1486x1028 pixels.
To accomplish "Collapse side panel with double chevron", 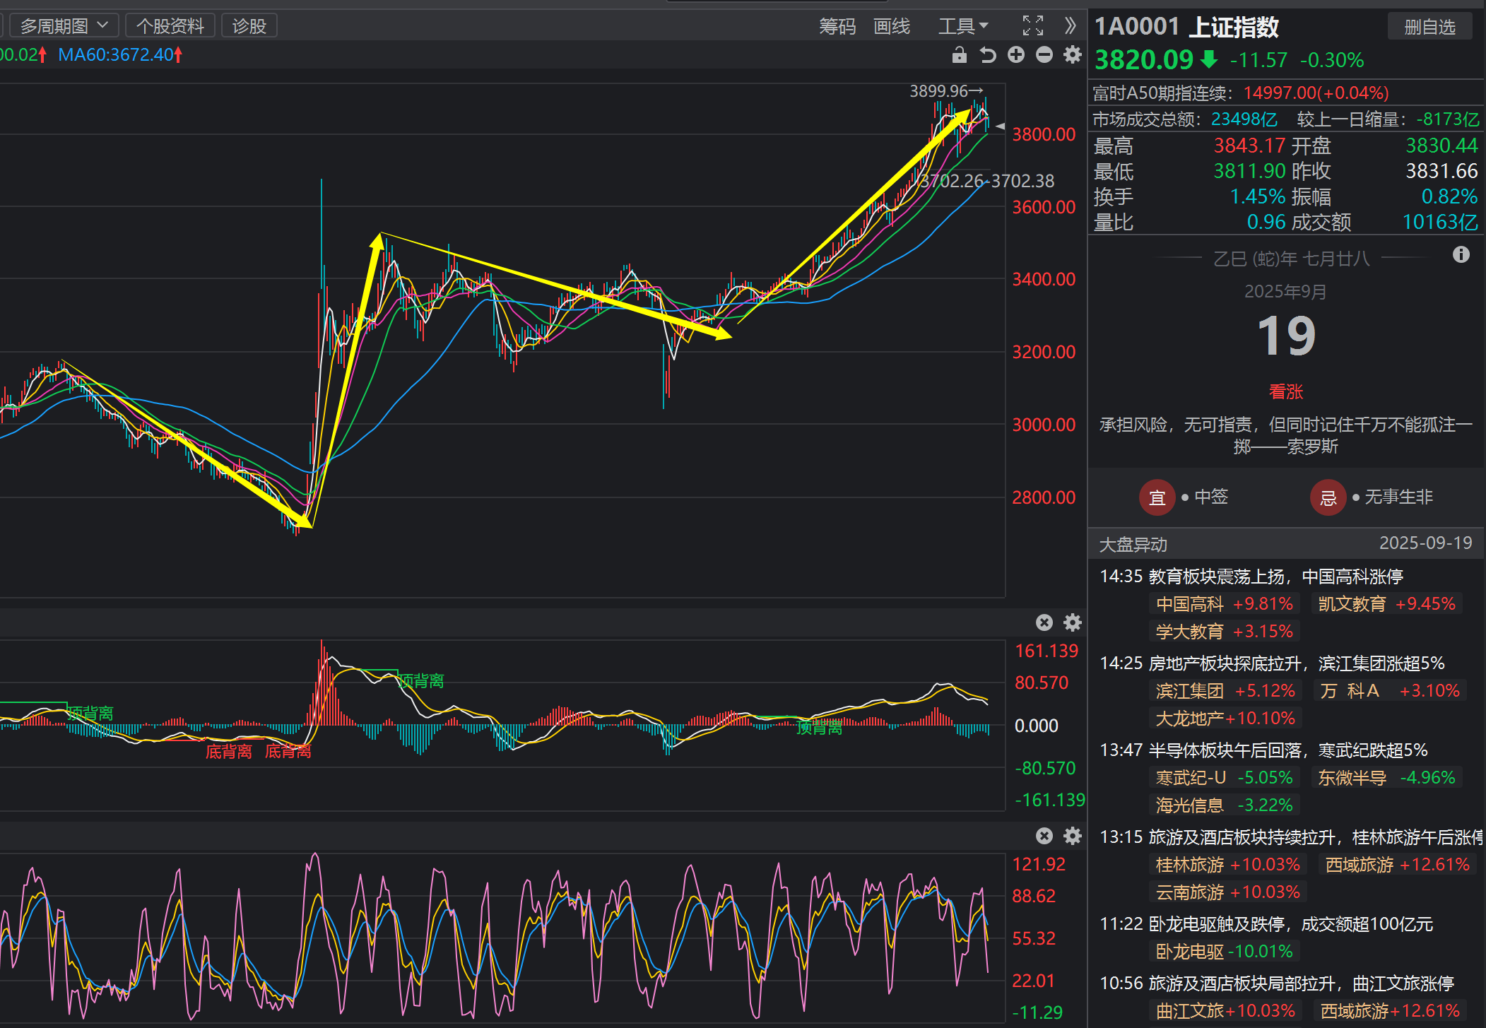I will point(1070,26).
